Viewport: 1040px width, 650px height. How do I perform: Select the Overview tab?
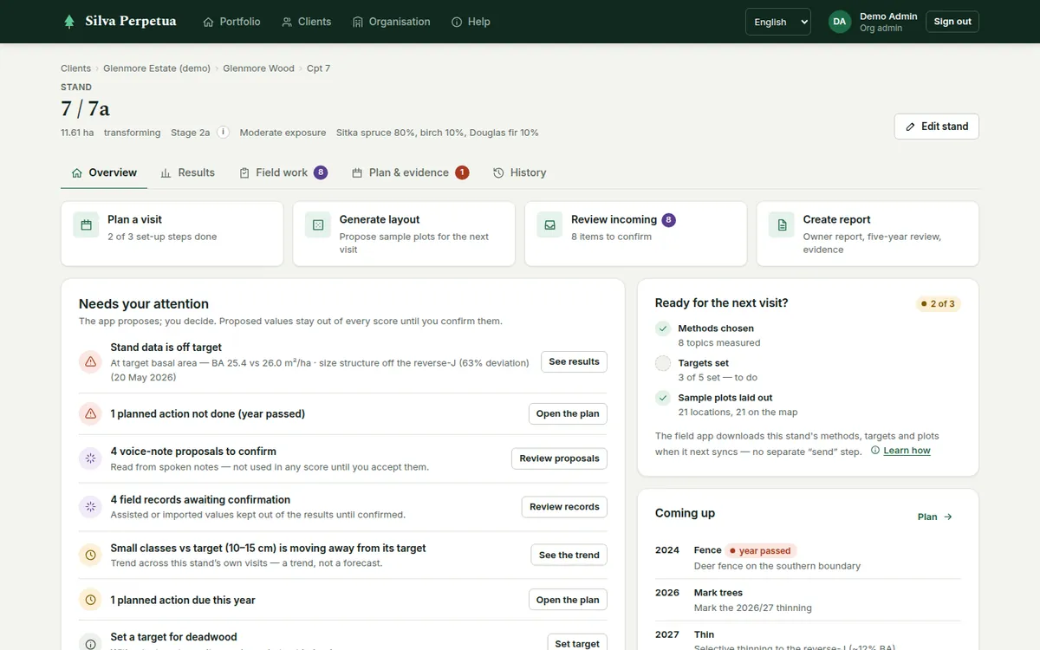click(x=104, y=172)
